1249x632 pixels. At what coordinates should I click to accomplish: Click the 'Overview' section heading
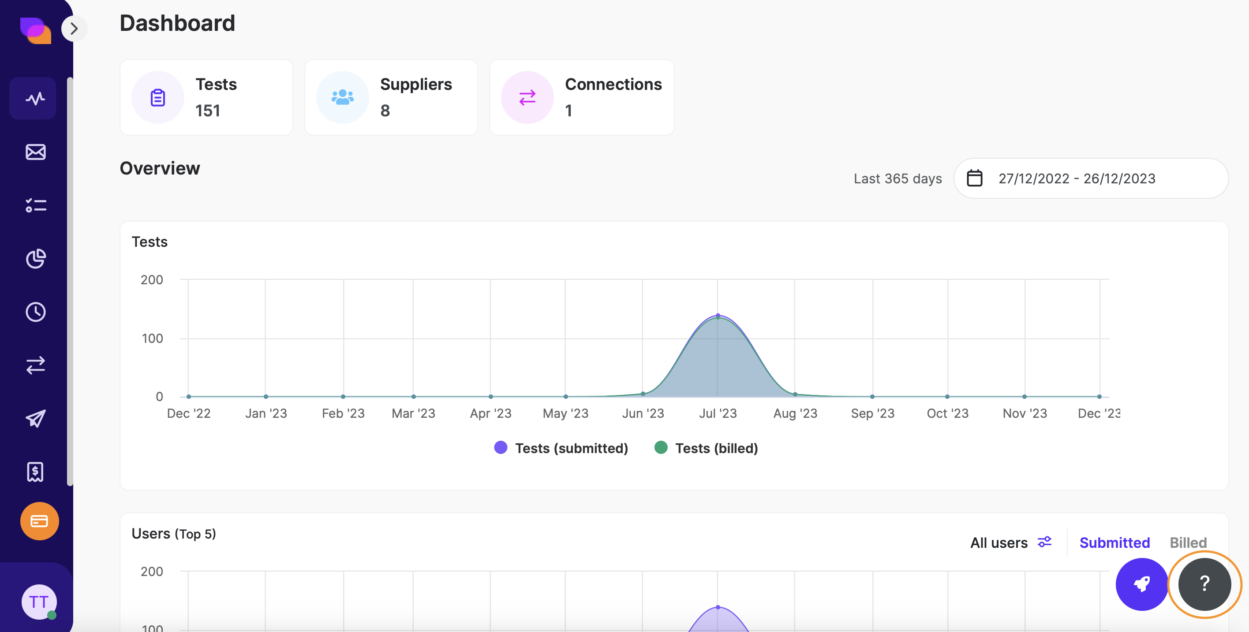point(160,168)
